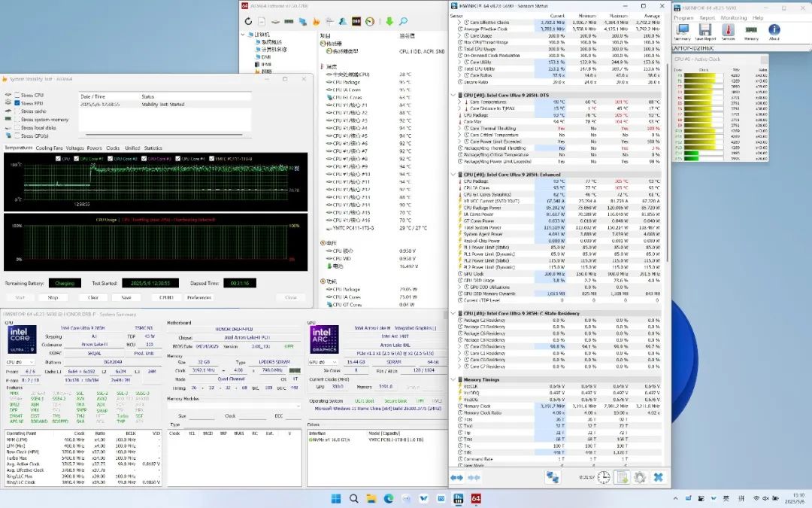Image resolution: width=812 pixels, height=508 pixels.
Task: Click the AIDA64 refresh toolbar icon
Action: click(x=249, y=21)
